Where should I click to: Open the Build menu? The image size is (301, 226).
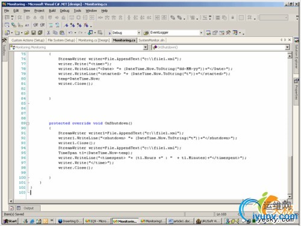[52, 11]
